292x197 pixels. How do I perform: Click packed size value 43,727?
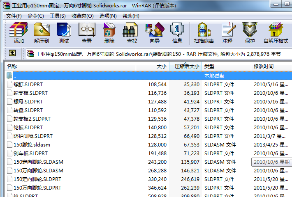point(191,110)
